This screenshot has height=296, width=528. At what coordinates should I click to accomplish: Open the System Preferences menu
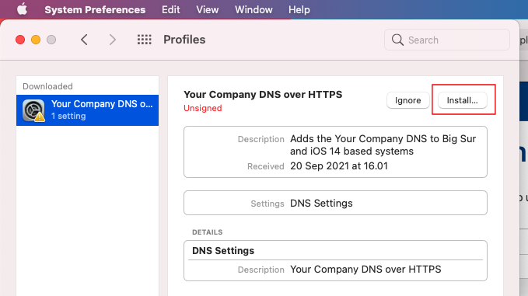click(95, 9)
